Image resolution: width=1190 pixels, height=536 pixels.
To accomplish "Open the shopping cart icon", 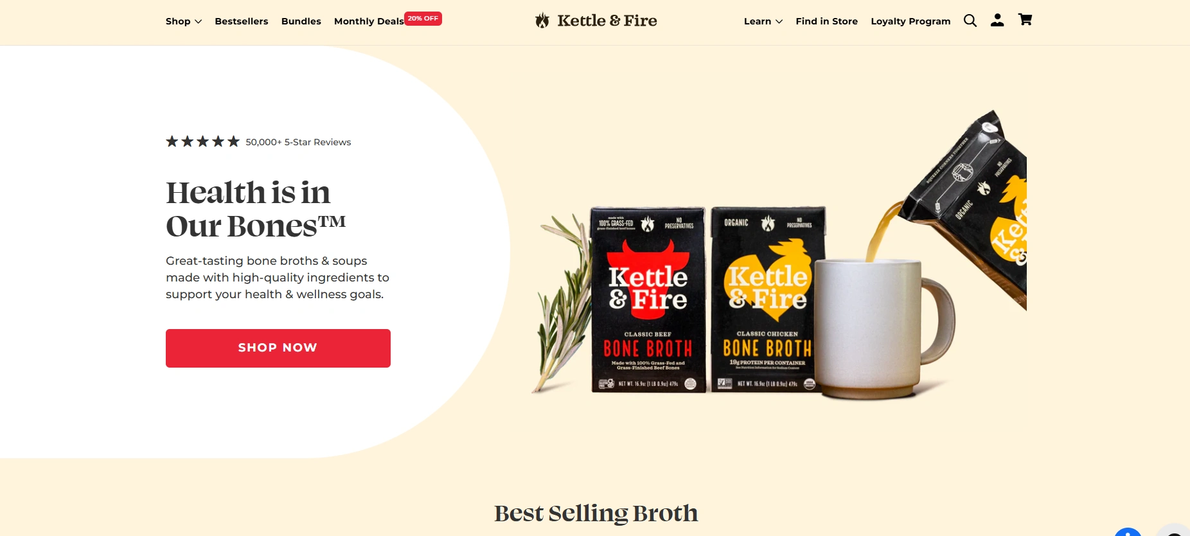I will coord(1026,20).
